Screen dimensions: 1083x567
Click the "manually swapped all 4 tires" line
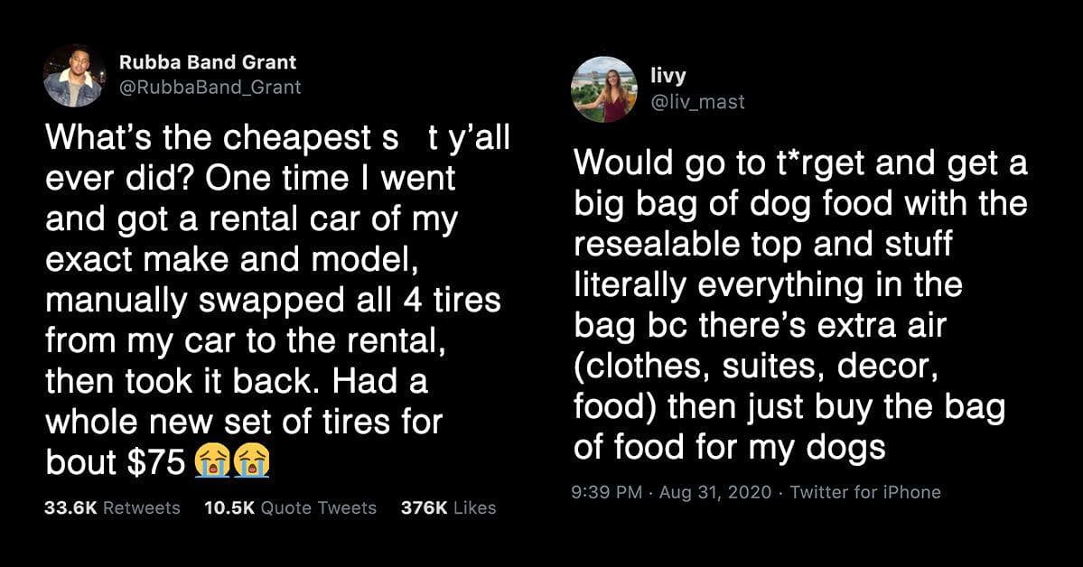(273, 299)
